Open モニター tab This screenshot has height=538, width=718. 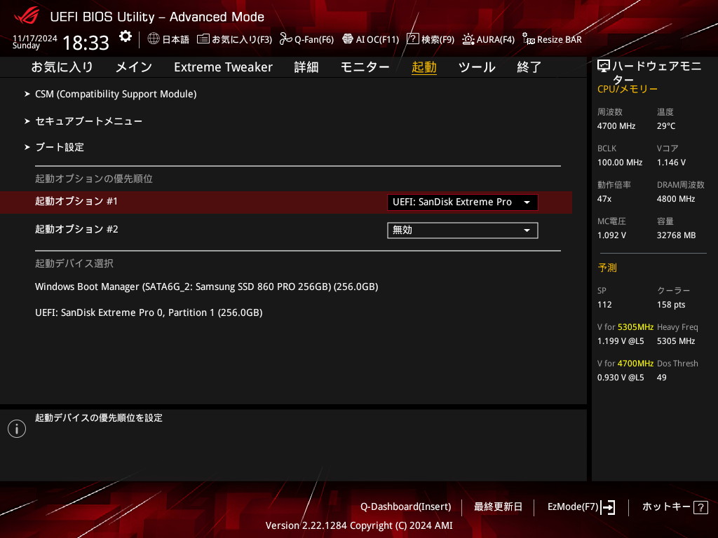[x=365, y=67]
